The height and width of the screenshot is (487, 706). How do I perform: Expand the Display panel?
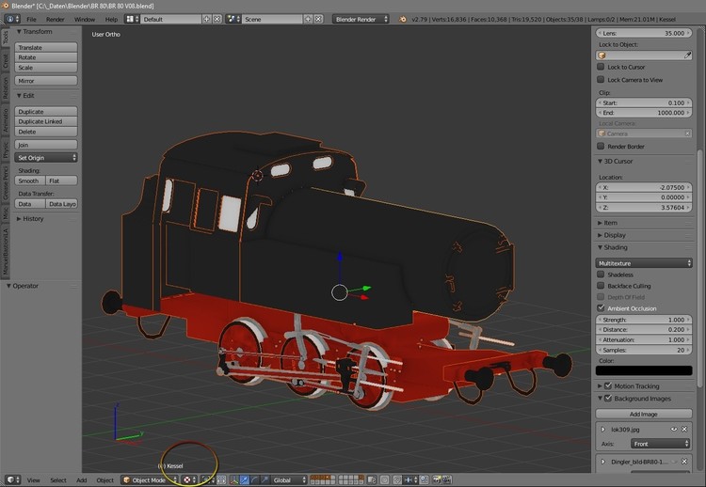(600, 235)
